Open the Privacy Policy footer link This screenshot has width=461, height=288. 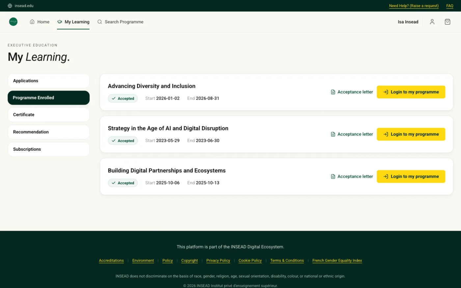[x=218, y=260]
